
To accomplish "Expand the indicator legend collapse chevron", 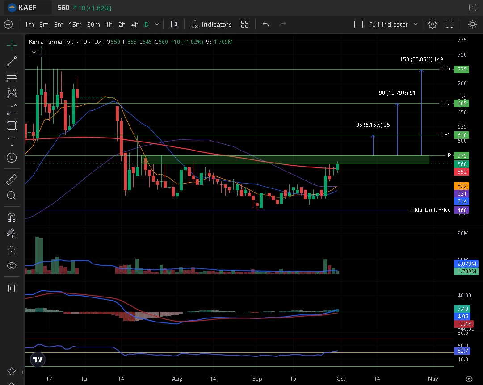I will [x=35, y=53].
